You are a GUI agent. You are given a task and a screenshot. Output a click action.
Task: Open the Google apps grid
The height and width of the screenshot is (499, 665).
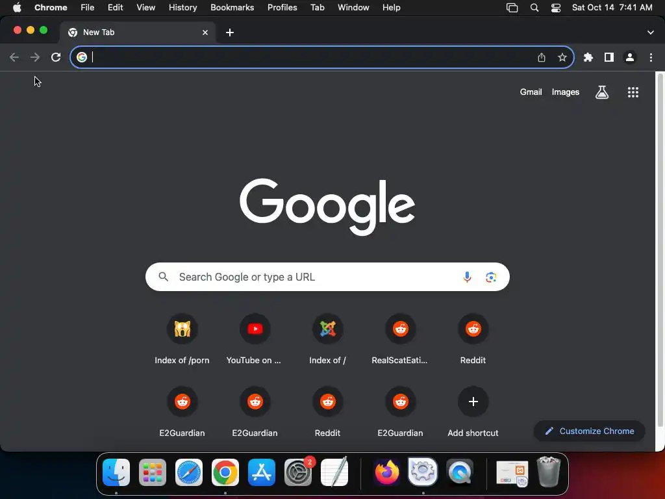[633, 92]
